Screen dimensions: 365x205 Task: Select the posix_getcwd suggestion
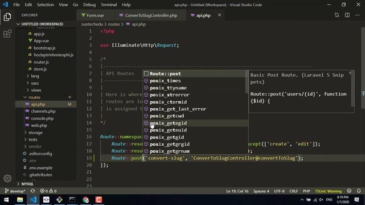click(195, 116)
